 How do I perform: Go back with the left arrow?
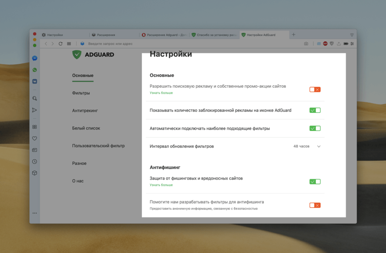(x=46, y=44)
